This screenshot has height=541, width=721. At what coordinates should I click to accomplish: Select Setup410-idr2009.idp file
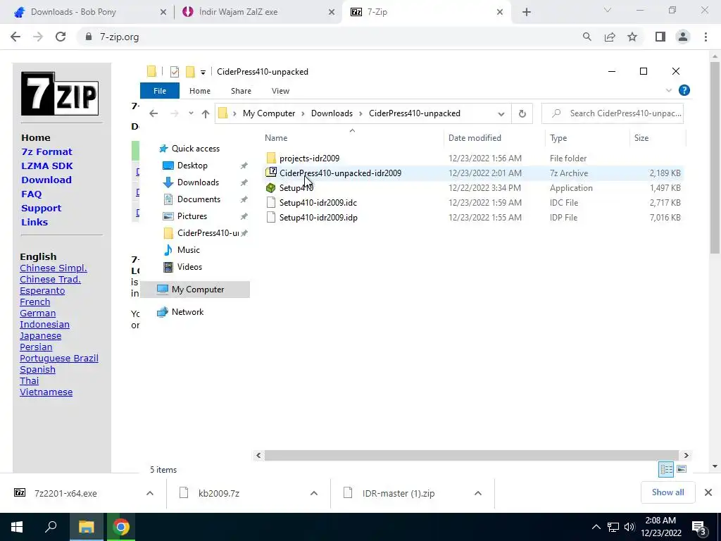coord(318,217)
